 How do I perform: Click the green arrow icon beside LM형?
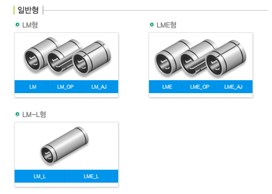pyautogui.click(x=17, y=25)
